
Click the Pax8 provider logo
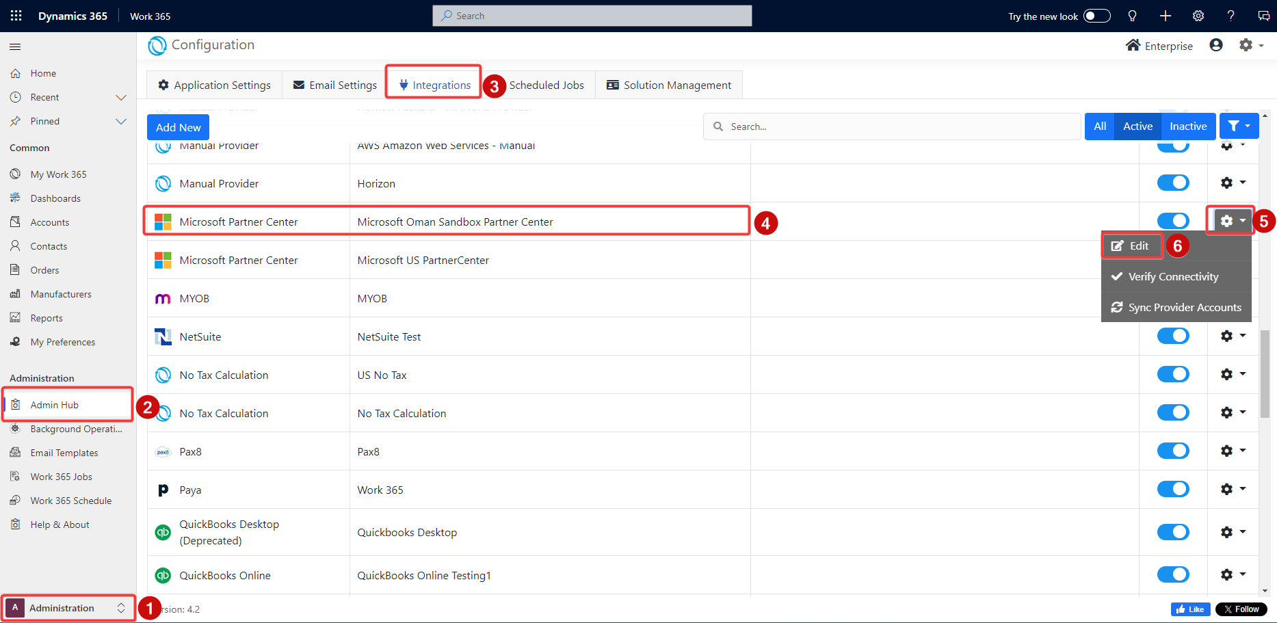(x=163, y=452)
